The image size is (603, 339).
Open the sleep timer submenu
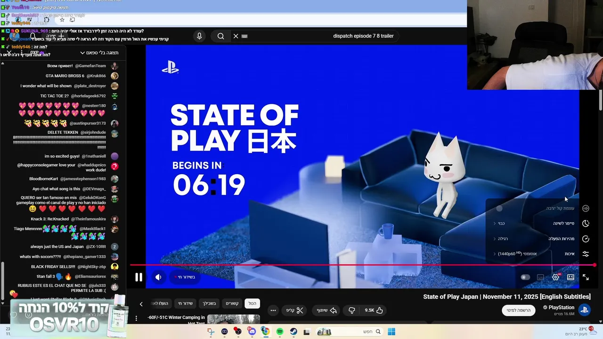pyautogui.click(x=537, y=223)
